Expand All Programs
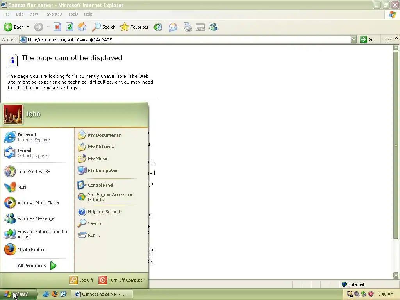The height and width of the screenshot is (300, 400). pos(37,266)
